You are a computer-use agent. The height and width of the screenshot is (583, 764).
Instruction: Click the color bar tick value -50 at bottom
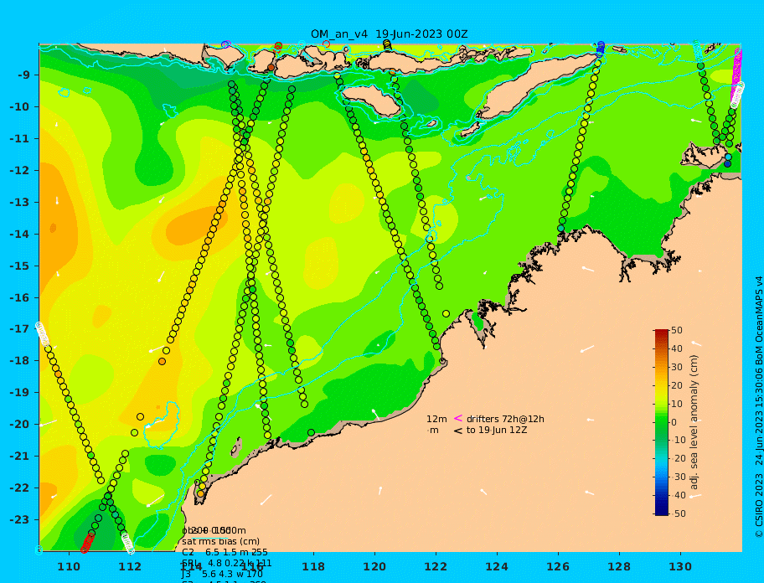pyautogui.click(x=677, y=513)
